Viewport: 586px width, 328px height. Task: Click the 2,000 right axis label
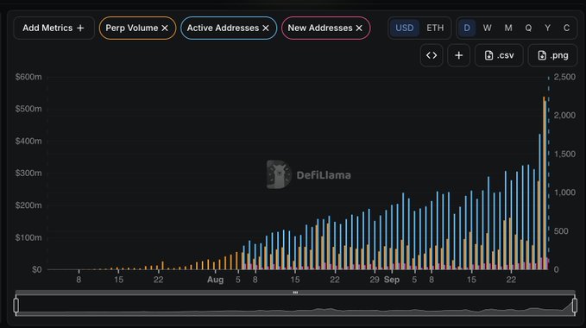pyautogui.click(x=564, y=116)
